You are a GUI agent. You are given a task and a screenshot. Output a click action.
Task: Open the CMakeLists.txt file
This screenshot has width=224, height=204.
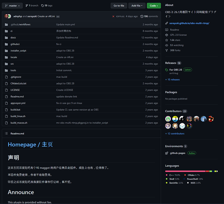pos(19,84)
